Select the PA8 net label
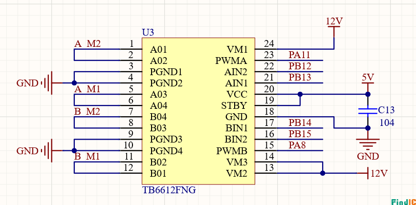Viewport: 416px width, 205px height. tap(297, 145)
